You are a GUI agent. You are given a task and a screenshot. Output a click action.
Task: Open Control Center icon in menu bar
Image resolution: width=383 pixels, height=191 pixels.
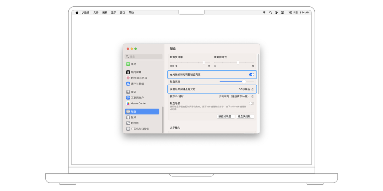[x=282, y=12]
